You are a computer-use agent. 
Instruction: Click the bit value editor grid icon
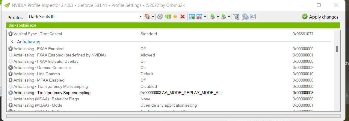coord(253,17)
